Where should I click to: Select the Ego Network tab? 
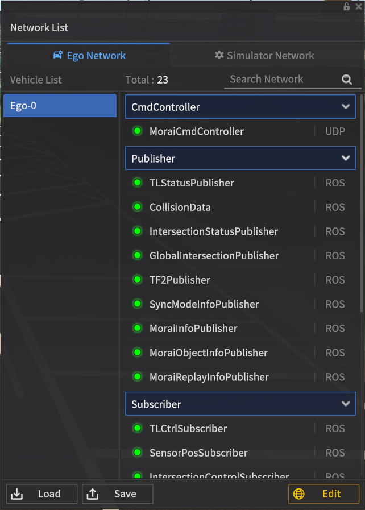(x=89, y=55)
